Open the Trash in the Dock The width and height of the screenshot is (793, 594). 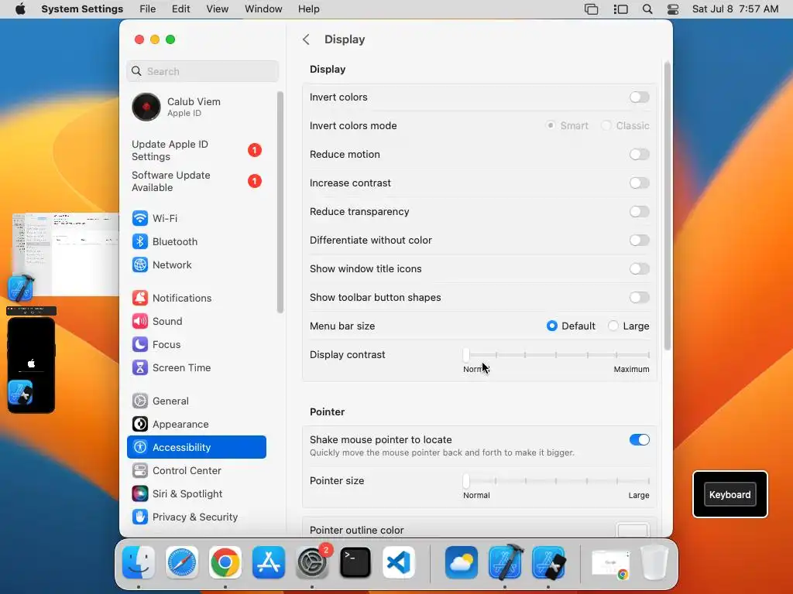pos(654,562)
